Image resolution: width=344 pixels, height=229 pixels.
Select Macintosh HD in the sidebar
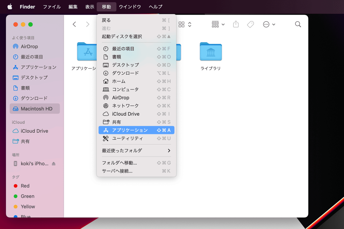coord(35,109)
